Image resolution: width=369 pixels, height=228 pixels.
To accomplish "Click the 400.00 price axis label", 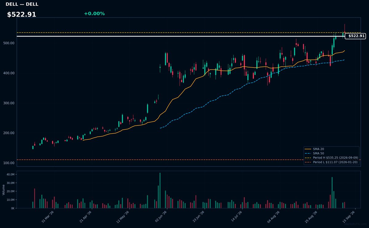I will point(10,73).
